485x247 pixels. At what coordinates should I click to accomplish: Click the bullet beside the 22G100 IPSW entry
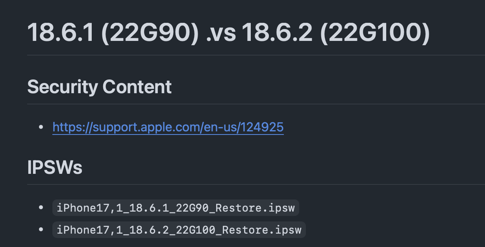click(41, 230)
